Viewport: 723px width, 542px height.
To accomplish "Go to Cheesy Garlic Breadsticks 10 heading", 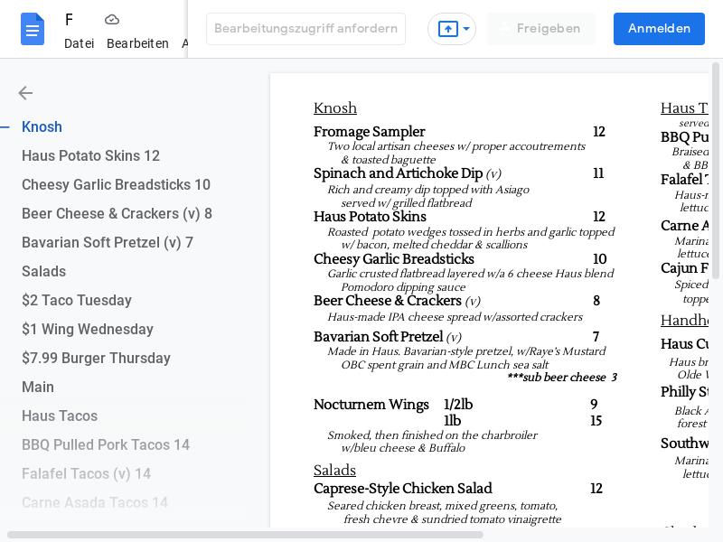I will point(116,185).
